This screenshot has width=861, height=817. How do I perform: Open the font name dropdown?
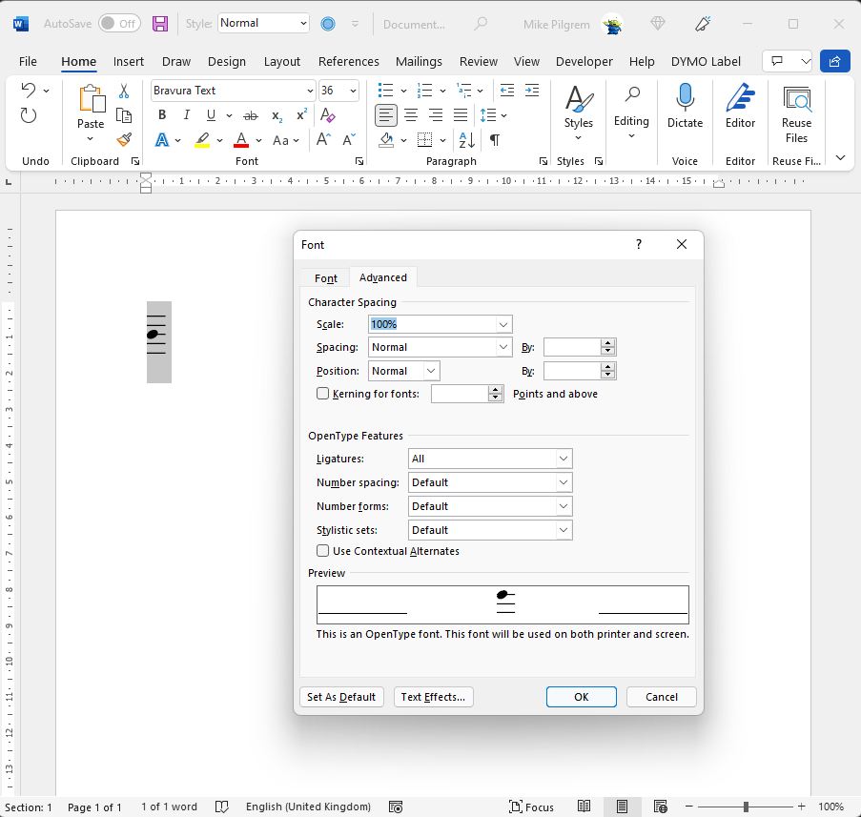[x=310, y=91]
